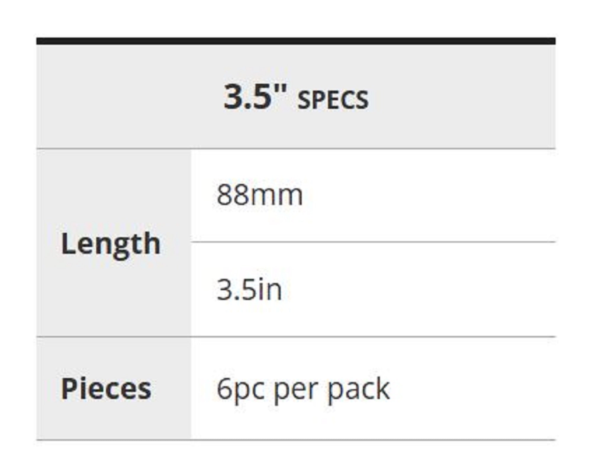Click the thick black bar above the table
The height and width of the screenshot is (470, 592).
(296, 41)
